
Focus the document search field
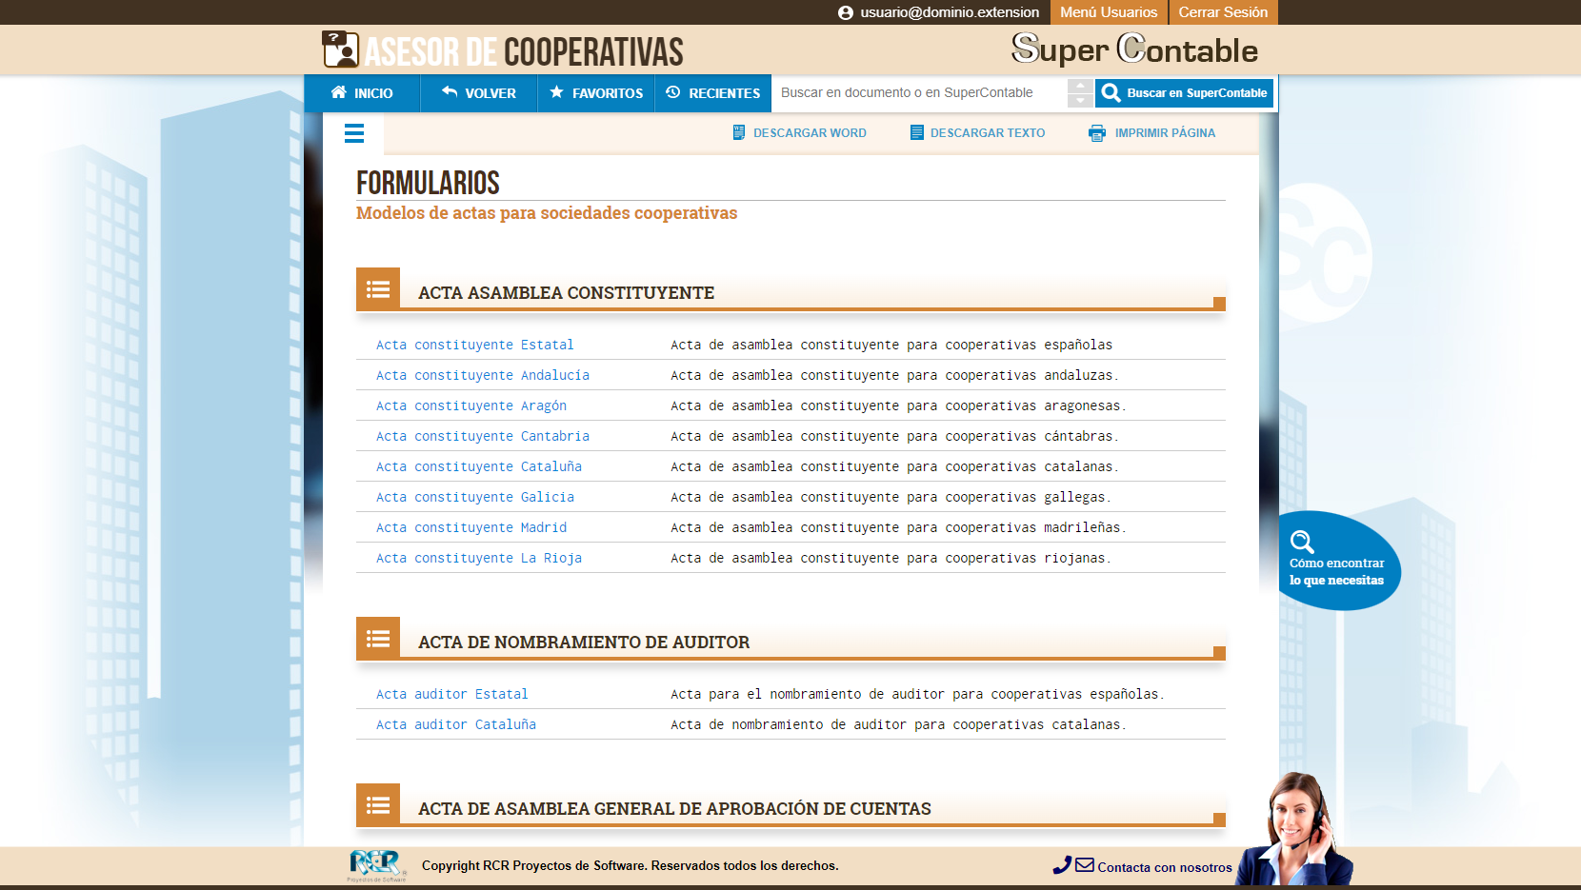(x=919, y=93)
